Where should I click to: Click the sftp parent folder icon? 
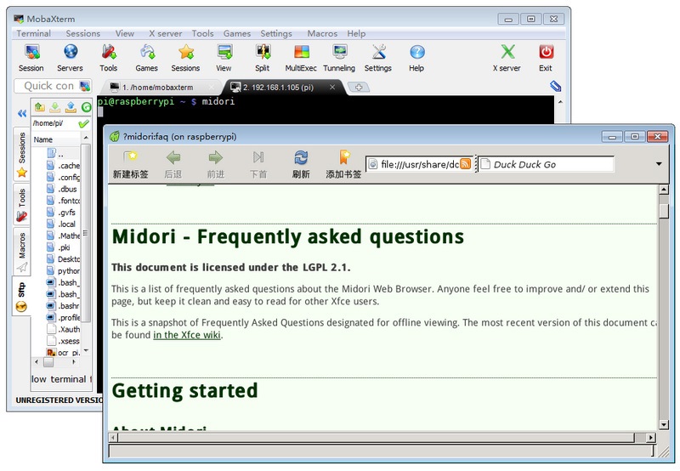[40, 106]
